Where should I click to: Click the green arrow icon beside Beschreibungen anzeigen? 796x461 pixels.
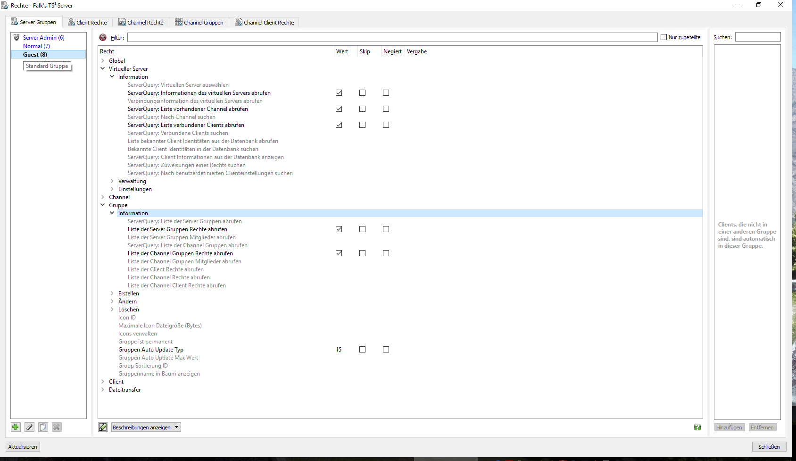103,427
